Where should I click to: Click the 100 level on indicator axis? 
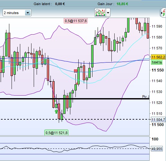(x=155, y=139)
